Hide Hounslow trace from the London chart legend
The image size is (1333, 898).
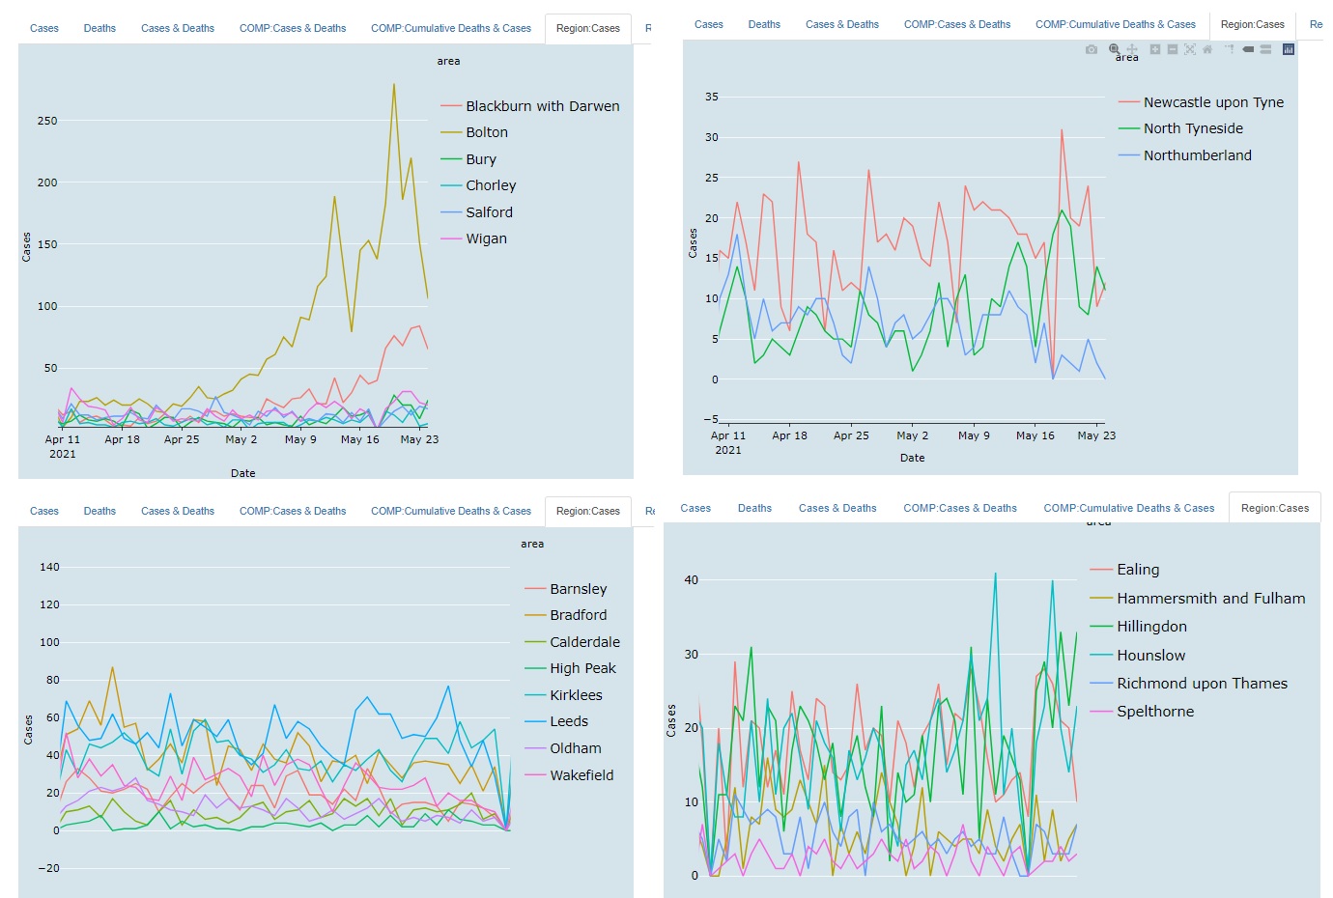pos(1150,656)
